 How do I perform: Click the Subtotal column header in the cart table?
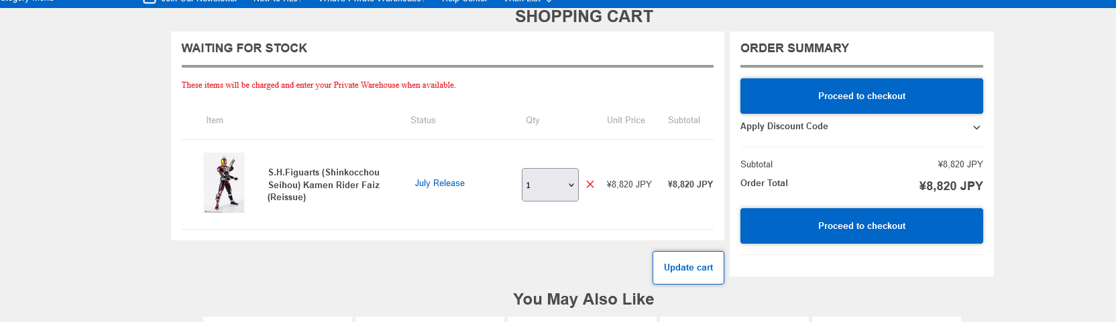683,120
